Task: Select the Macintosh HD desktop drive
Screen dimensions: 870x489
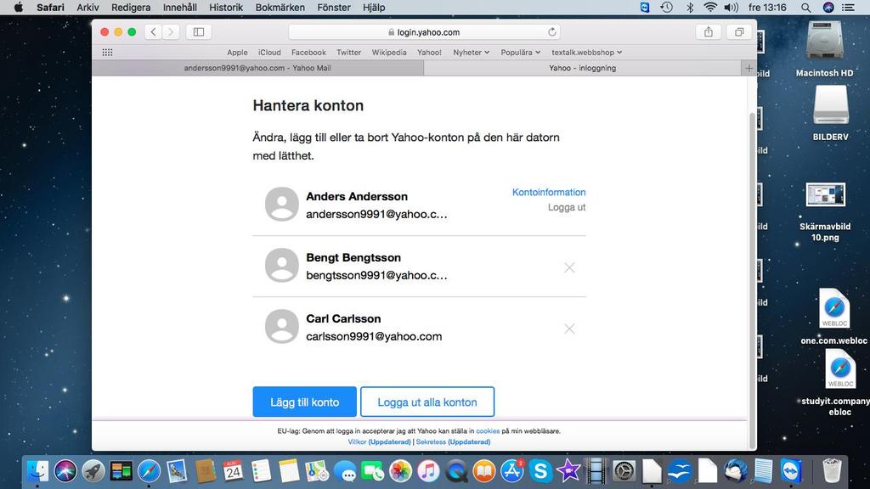Action: [824, 48]
